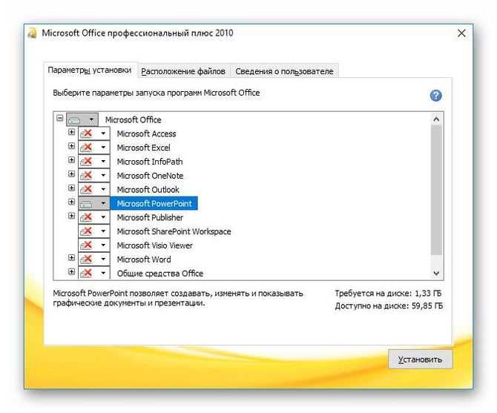Viewport: 497px width, 413px height.
Task: Select Microsoft Excel in the tree
Action: point(144,148)
